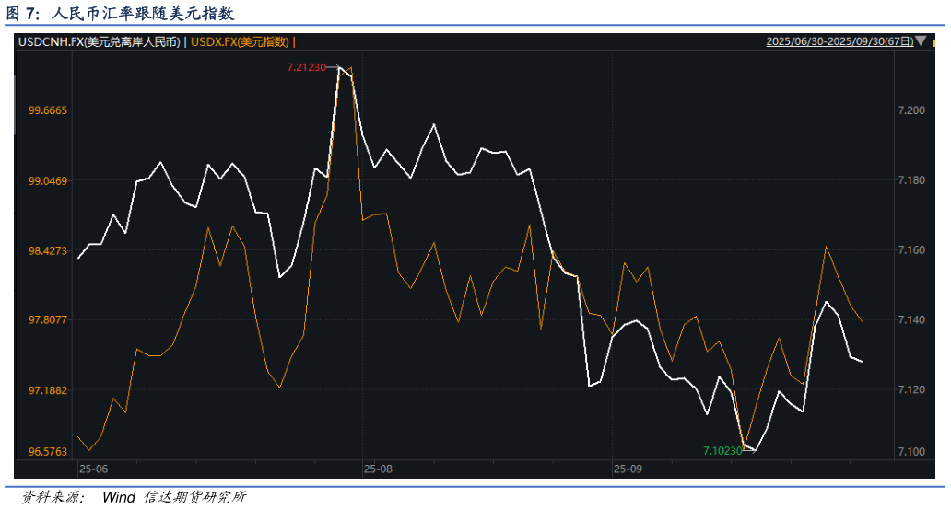Click the 99.6665 value on left axis
The image size is (951, 509).
point(48,110)
